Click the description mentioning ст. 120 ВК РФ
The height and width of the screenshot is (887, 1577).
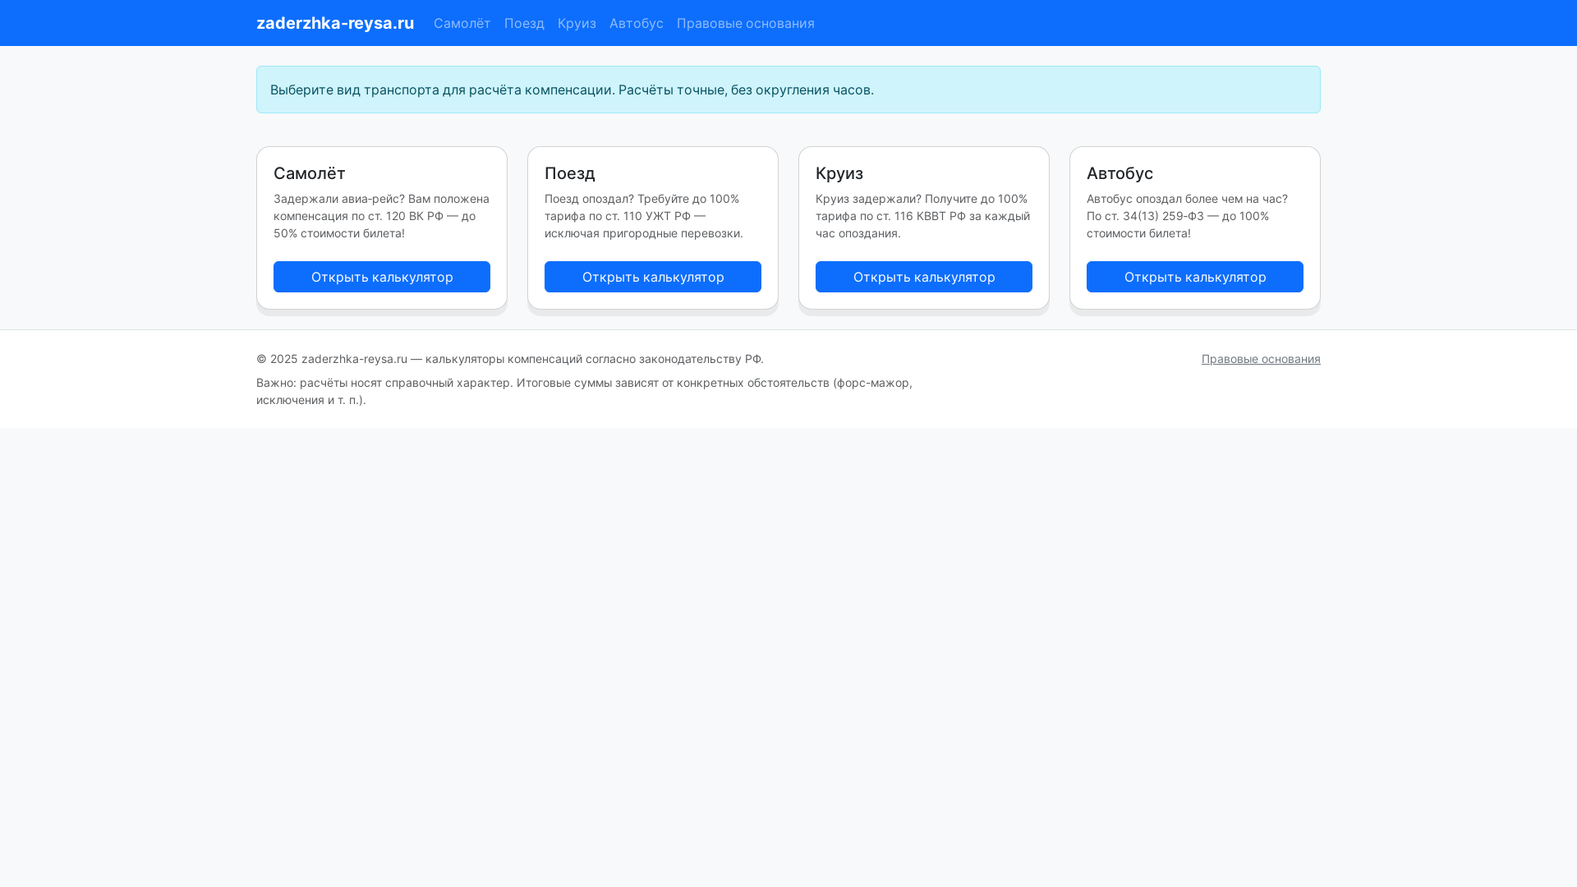382,216
